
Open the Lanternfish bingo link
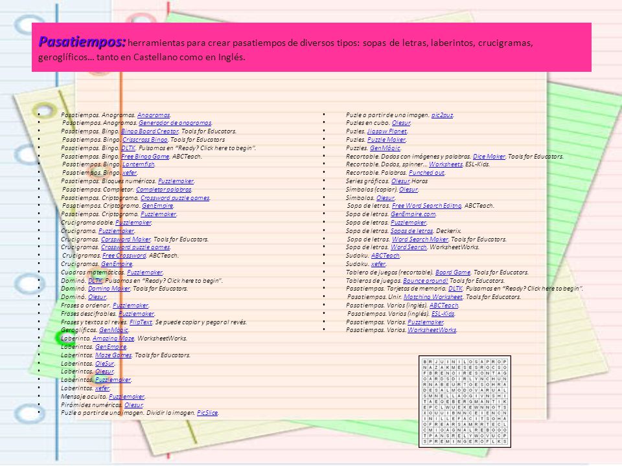[139, 164]
